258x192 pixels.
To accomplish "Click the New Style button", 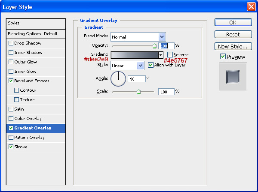I will tap(233, 46).
